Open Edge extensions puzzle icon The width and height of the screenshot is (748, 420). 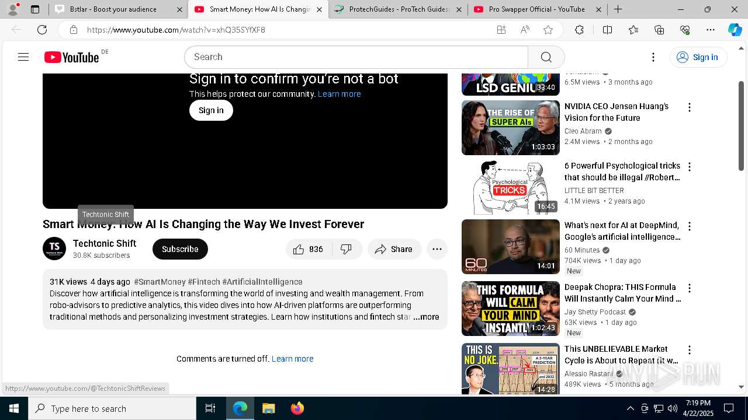click(579, 30)
